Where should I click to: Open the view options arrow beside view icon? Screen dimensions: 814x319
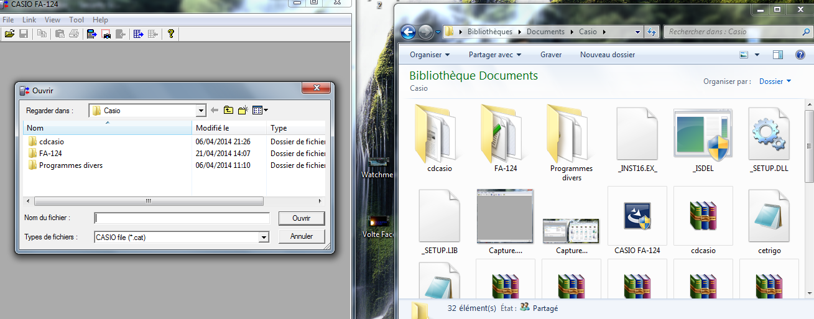757,55
